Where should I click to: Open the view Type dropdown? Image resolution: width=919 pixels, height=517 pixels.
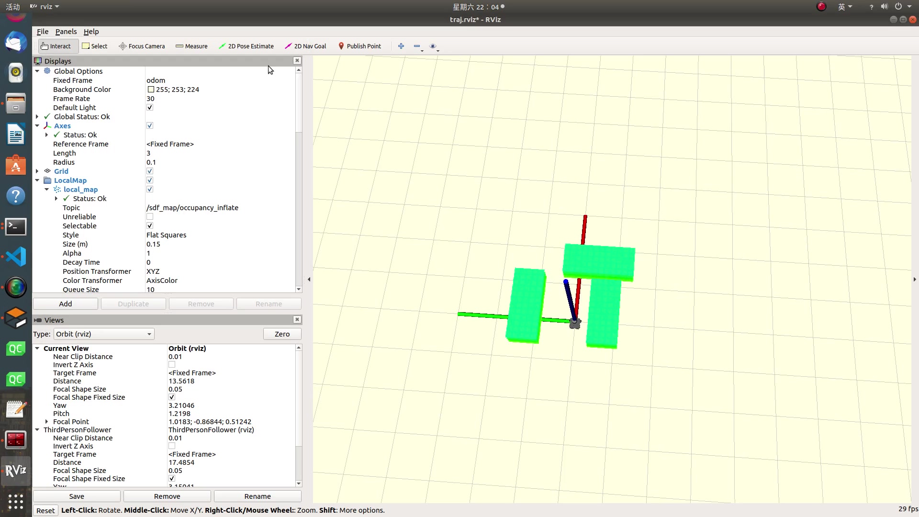(x=103, y=334)
